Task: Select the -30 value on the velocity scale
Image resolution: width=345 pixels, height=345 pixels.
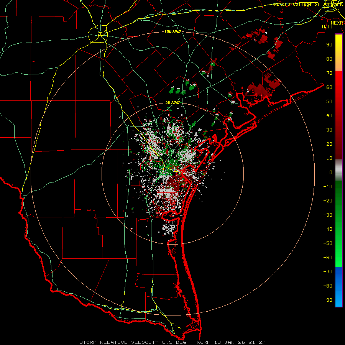Action: click(x=328, y=215)
